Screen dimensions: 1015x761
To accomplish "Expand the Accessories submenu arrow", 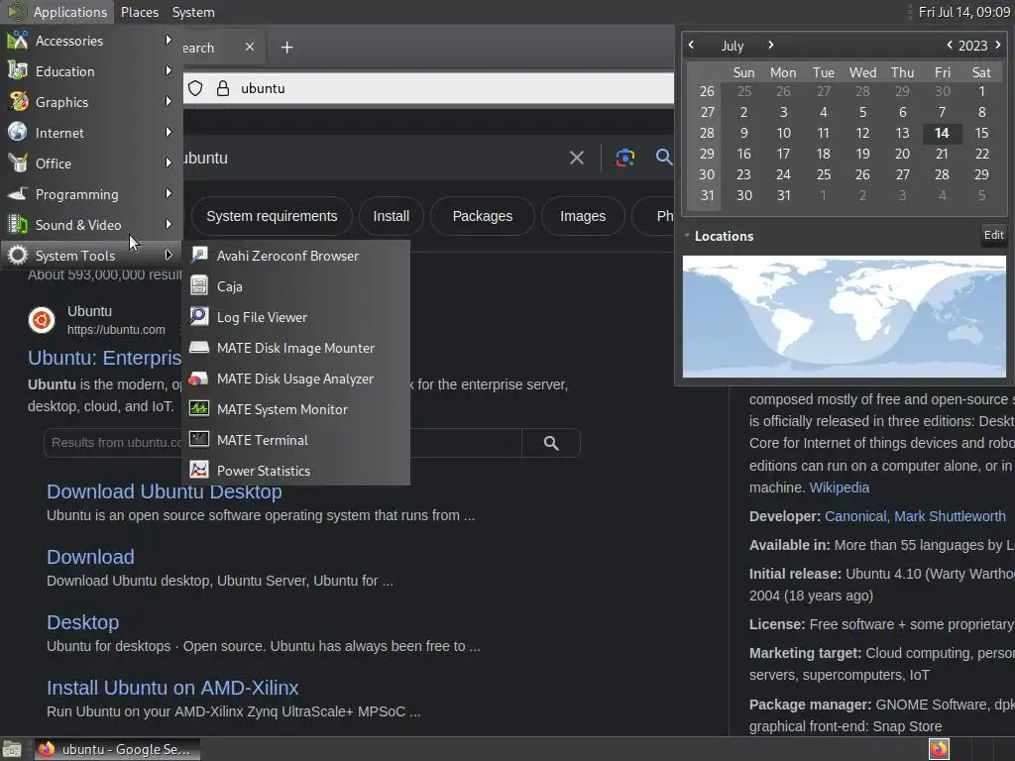I will [x=169, y=40].
